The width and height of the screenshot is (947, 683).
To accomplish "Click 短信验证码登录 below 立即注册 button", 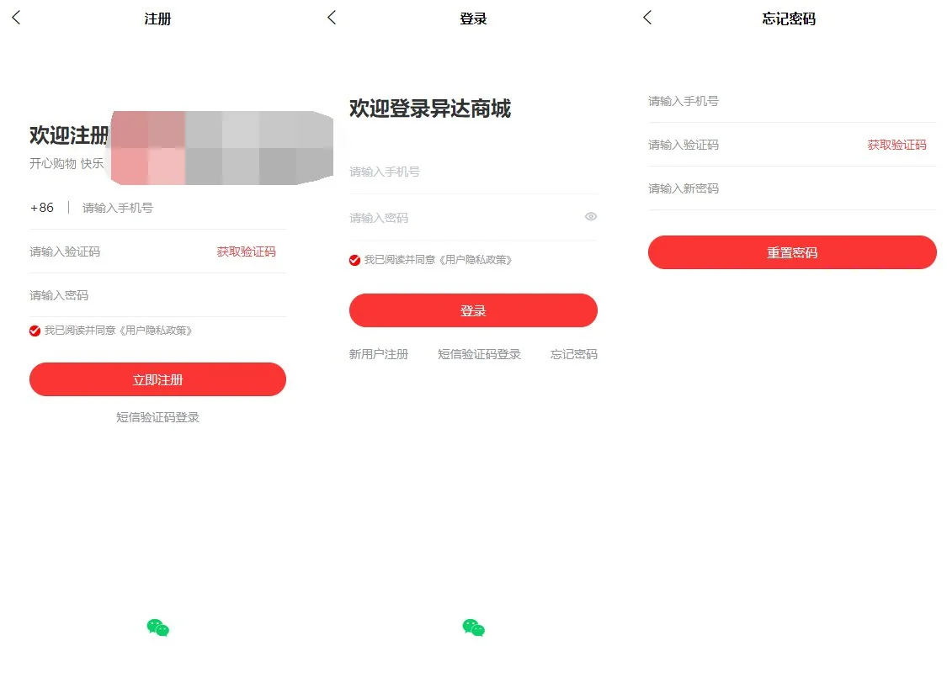I will click(x=157, y=417).
